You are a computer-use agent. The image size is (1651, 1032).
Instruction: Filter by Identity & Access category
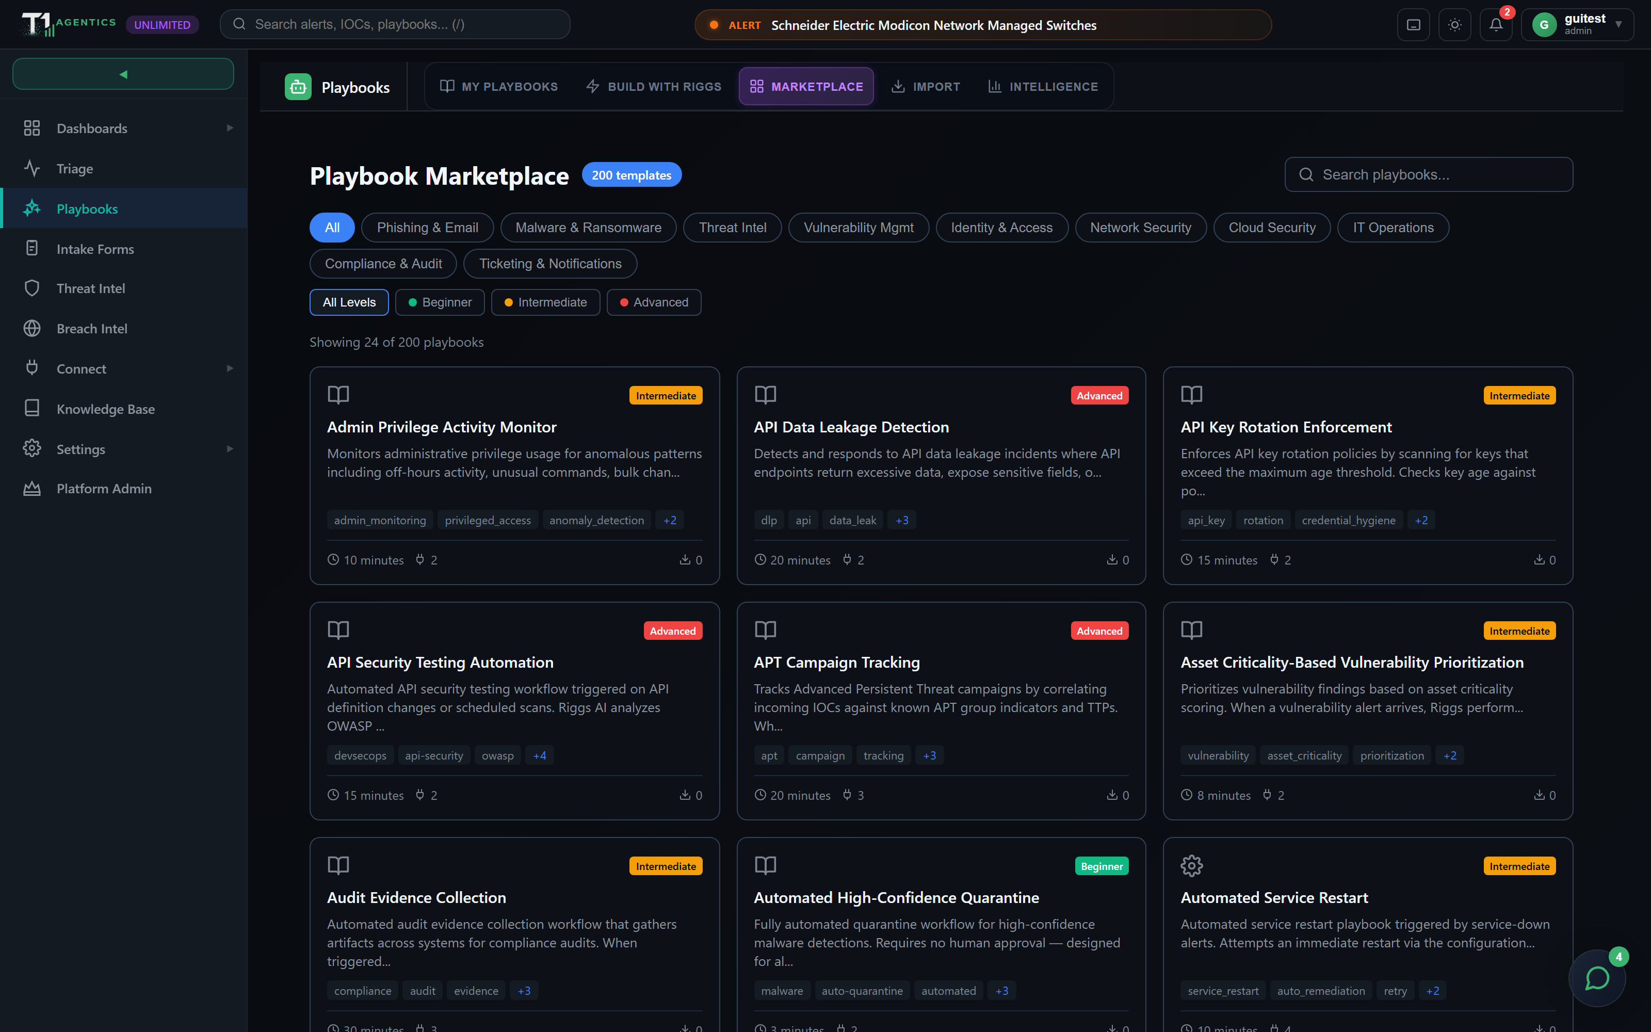1001,227
